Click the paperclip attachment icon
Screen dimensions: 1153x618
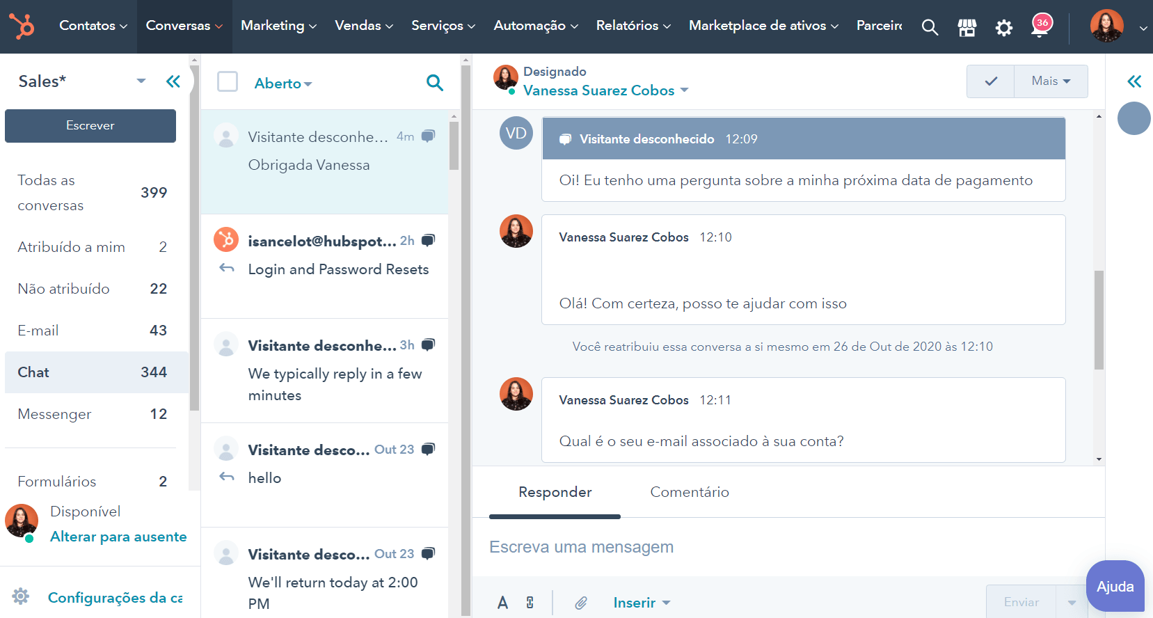pos(581,603)
